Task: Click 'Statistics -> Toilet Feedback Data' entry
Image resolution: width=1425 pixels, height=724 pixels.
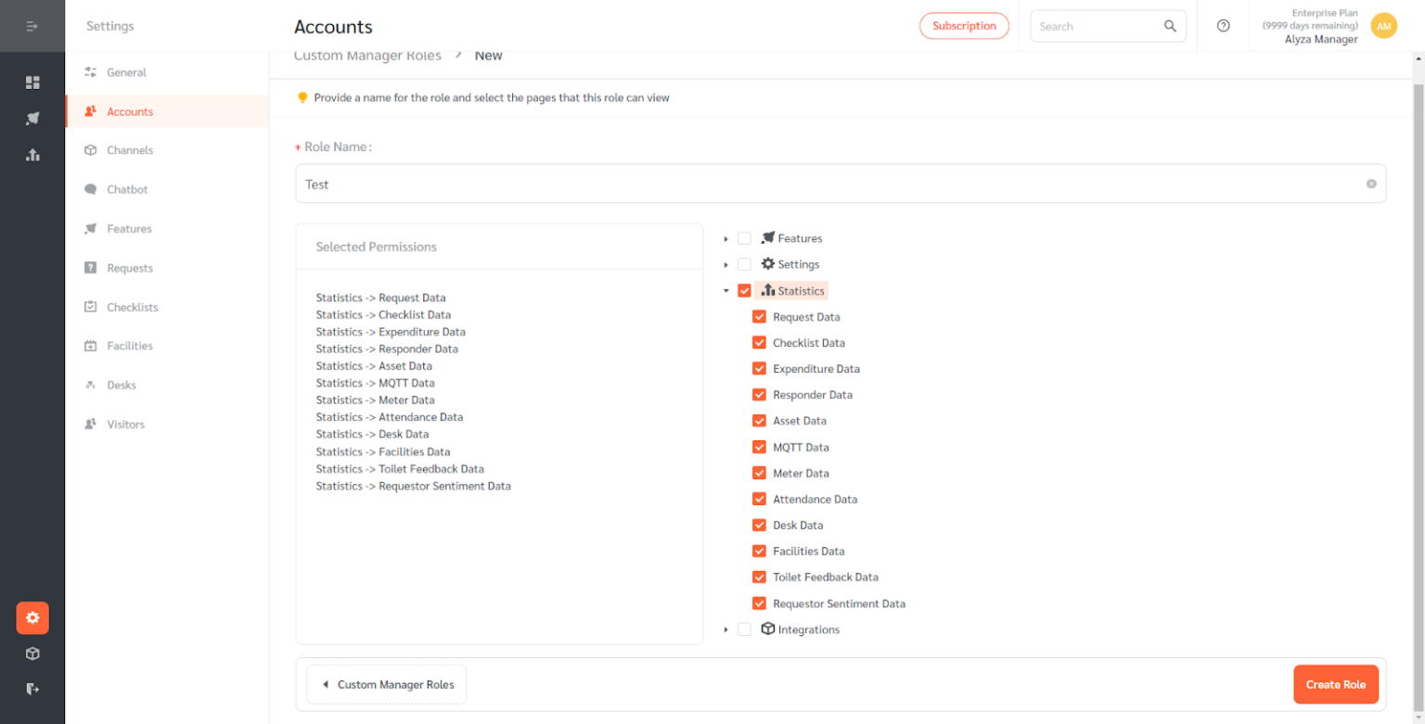Action: (400, 468)
